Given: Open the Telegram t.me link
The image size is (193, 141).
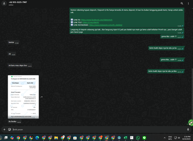Looking at the screenshot, I should 91,22.
